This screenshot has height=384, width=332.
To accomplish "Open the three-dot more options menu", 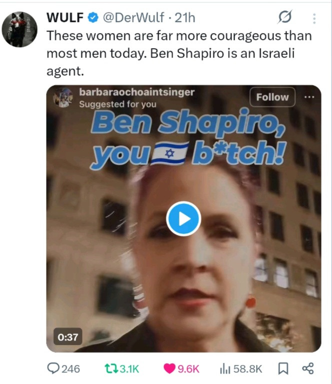I will tap(314, 19).
